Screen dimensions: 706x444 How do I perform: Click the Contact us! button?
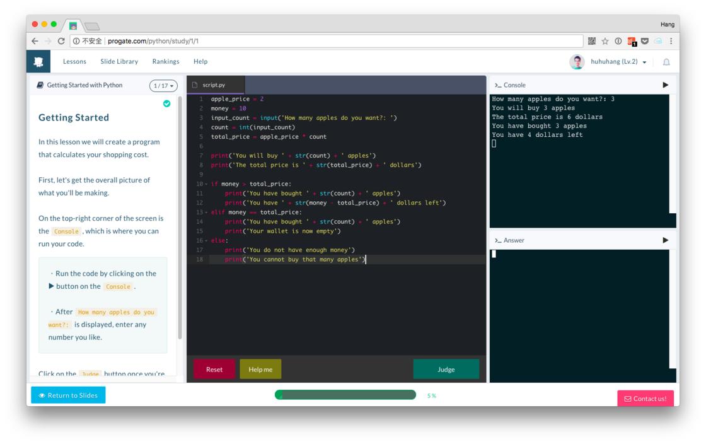point(645,399)
